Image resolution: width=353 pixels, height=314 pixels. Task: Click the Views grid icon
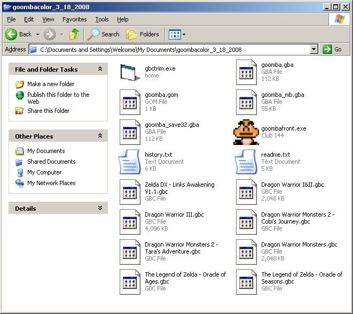tap(175, 34)
